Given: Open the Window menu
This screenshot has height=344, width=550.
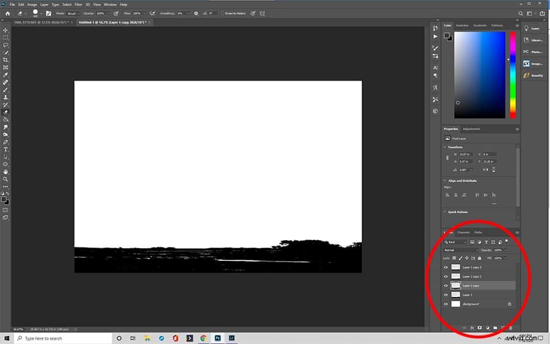Looking at the screenshot, I should click(x=110, y=4).
